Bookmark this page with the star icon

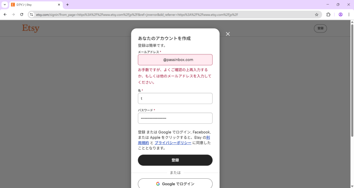coord(317,15)
